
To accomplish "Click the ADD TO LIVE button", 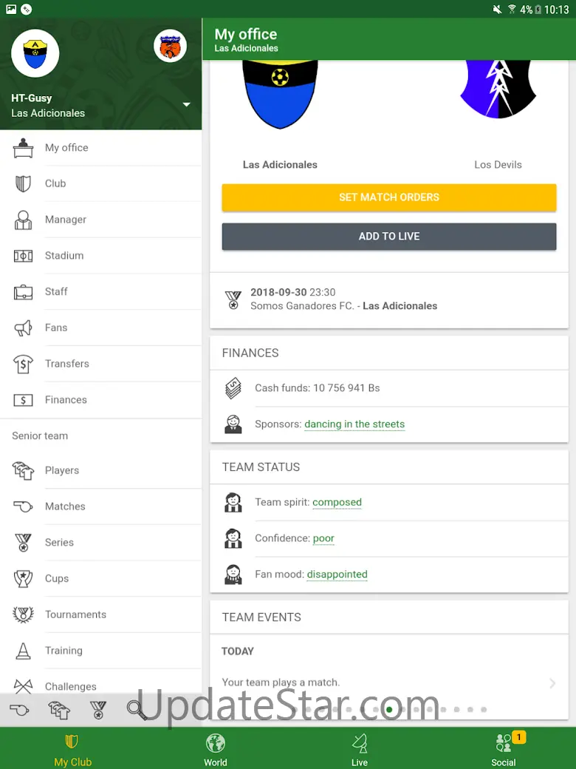I will 389,237.
